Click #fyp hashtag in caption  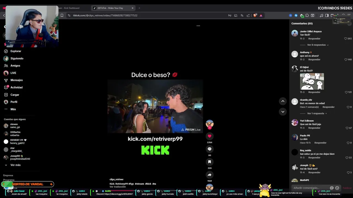point(131,184)
